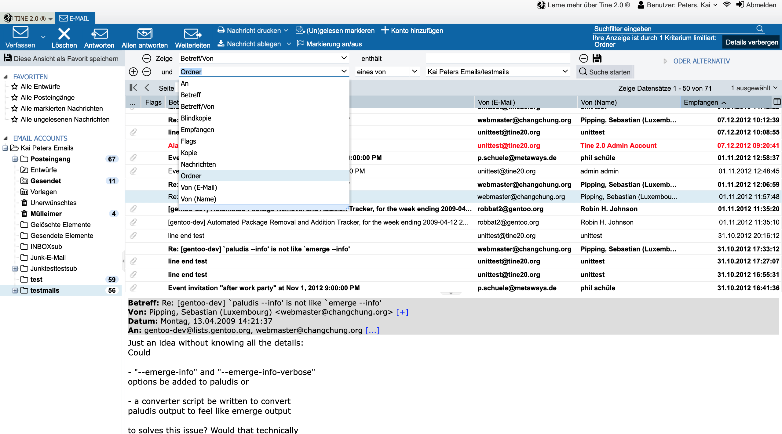Collapse the Kai Peters Emails account

click(5, 148)
